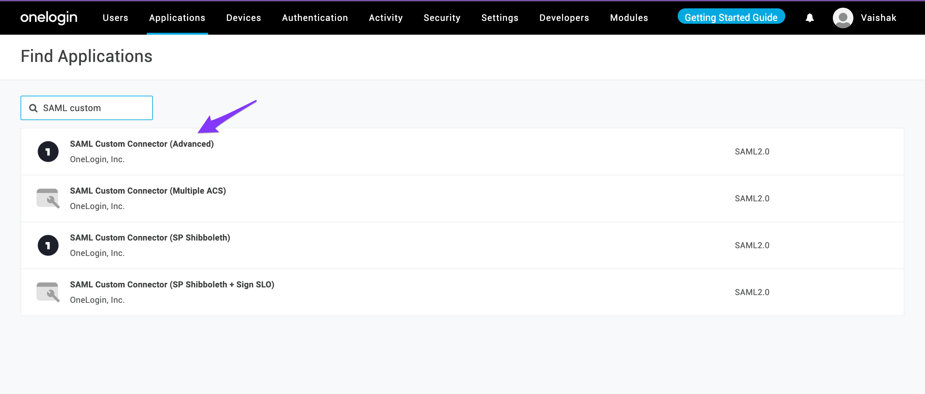Select SAML Custom Connector (SP Shibboleth + Sign SLO)

[172, 285]
